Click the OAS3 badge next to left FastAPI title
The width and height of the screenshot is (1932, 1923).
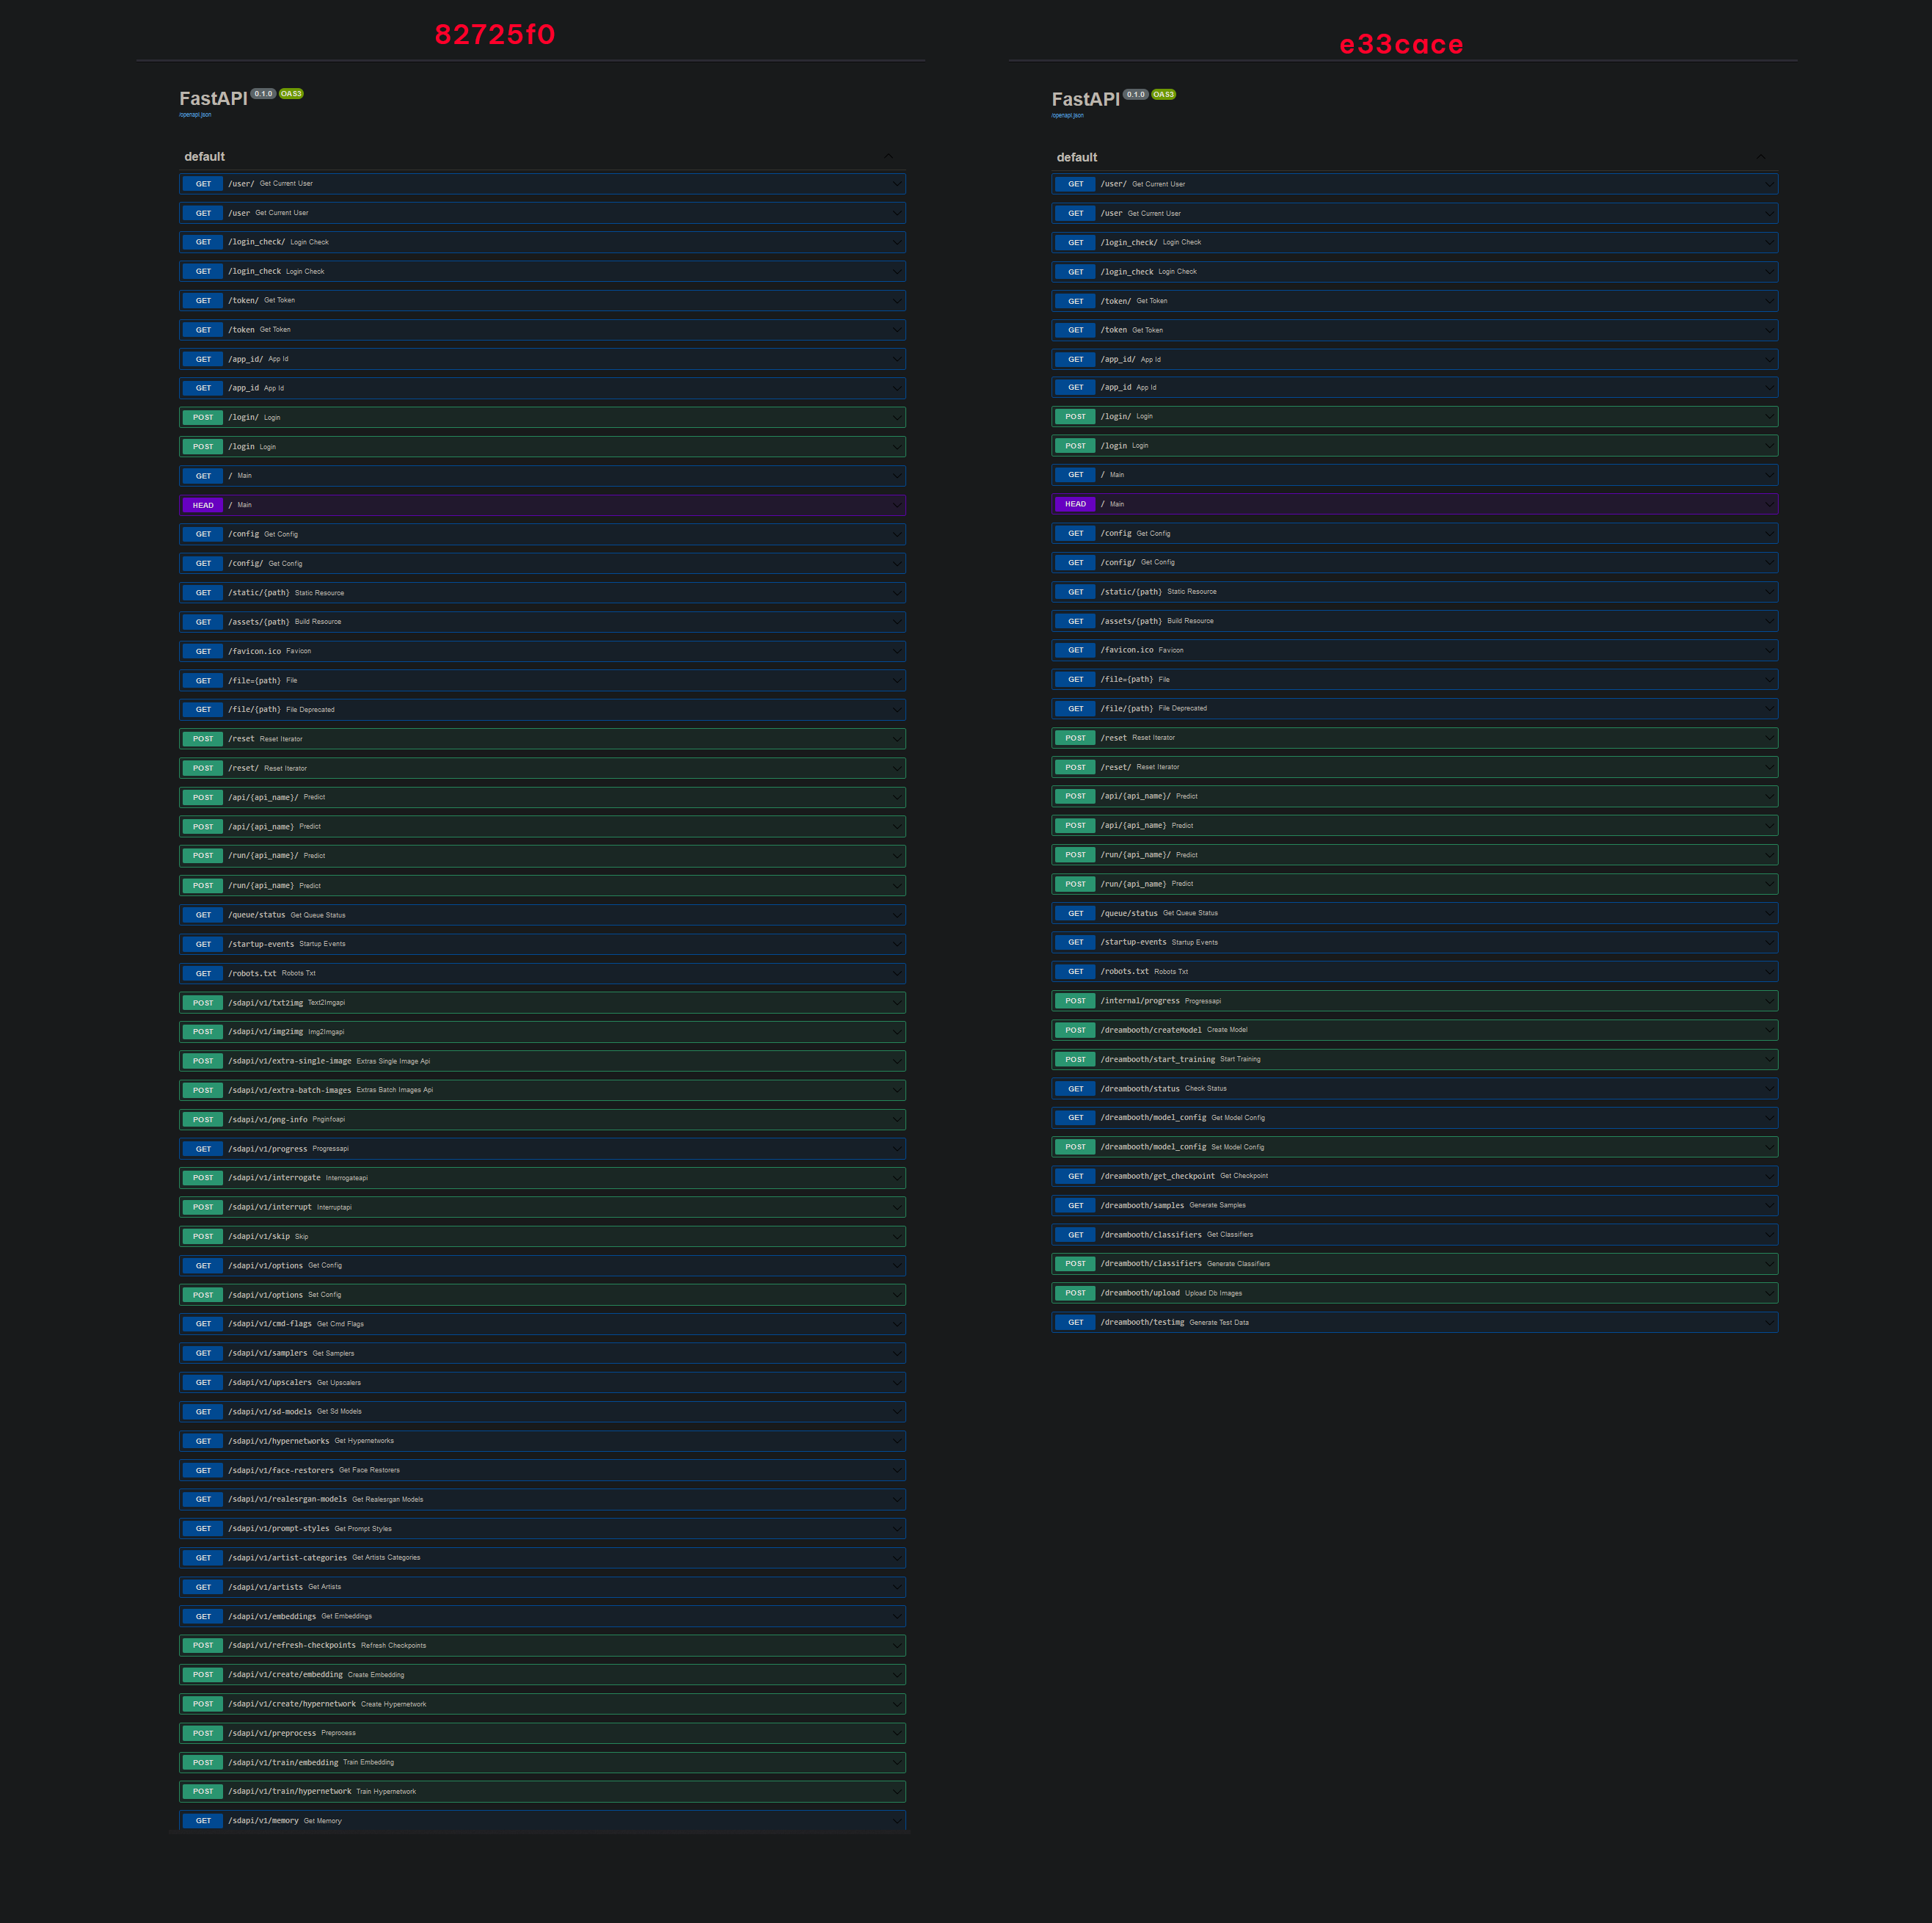291,94
